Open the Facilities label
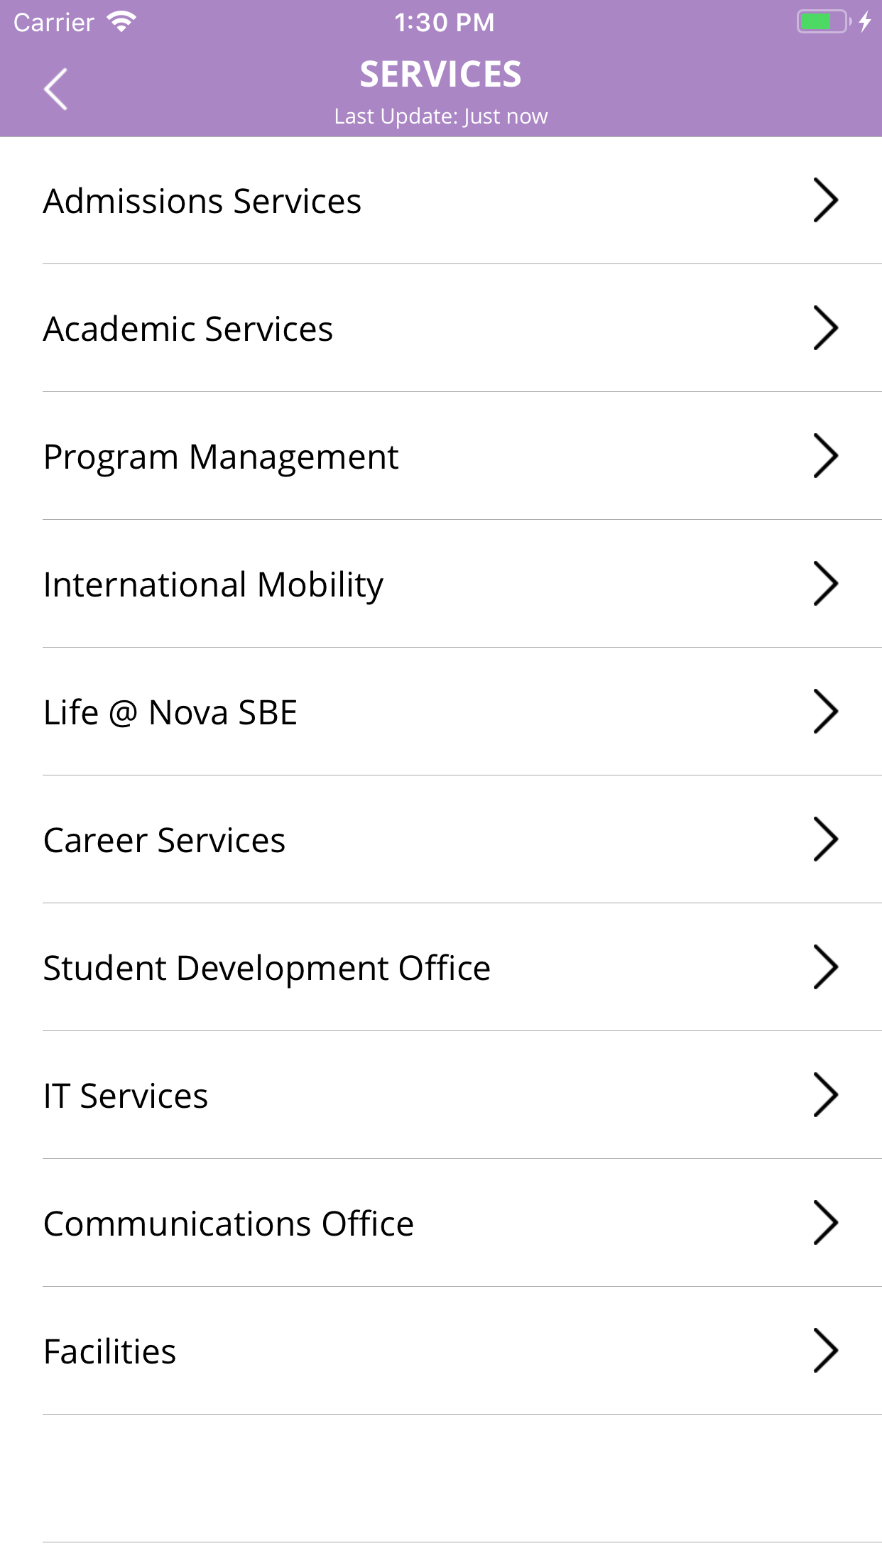This screenshot has width=882, height=1568. point(110,1351)
